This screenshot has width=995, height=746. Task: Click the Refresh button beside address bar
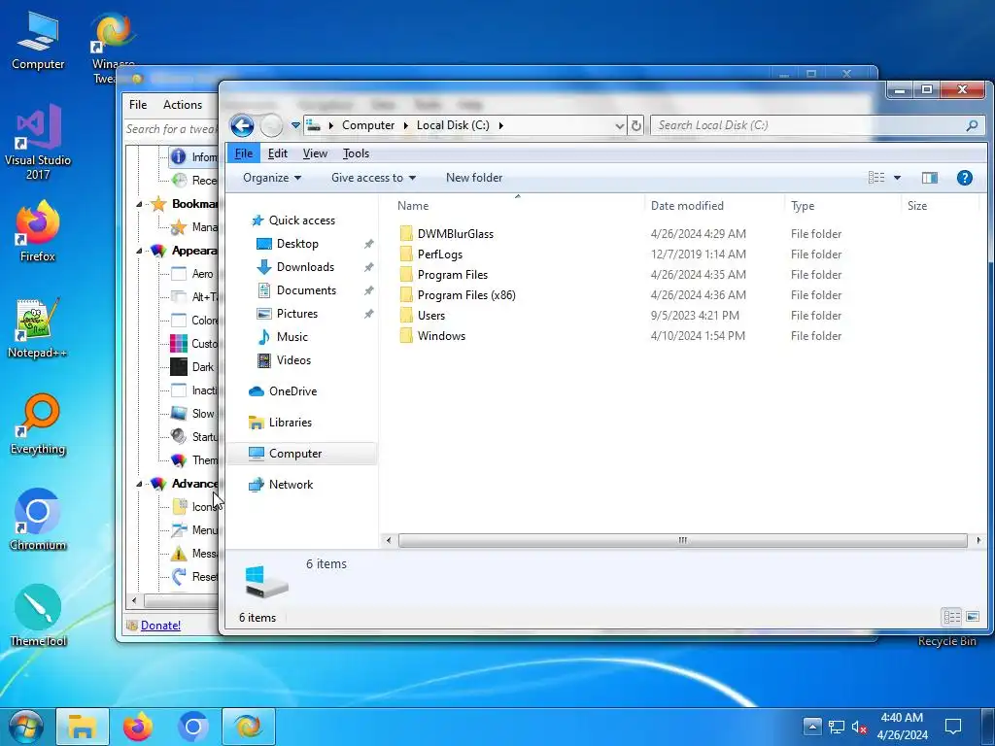(635, 125)
